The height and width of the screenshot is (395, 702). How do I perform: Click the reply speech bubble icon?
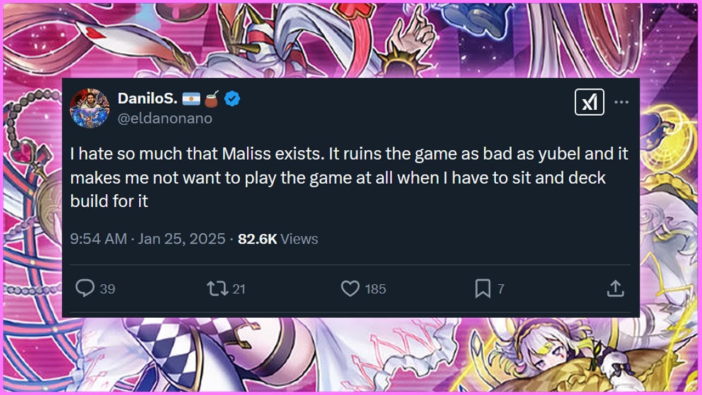point(84,288)
